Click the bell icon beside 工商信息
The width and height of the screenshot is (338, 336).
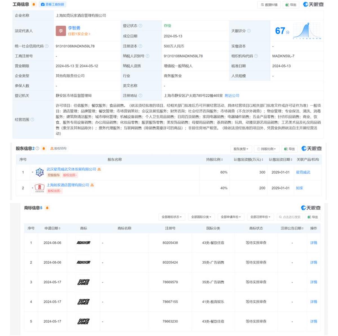click(34, 5)
